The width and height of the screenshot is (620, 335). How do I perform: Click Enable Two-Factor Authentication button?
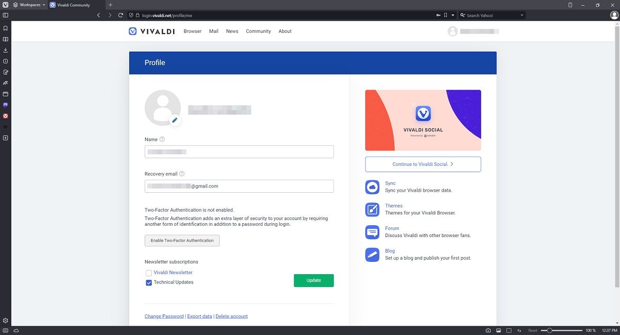pyautogui.click(x=182, y=241)
